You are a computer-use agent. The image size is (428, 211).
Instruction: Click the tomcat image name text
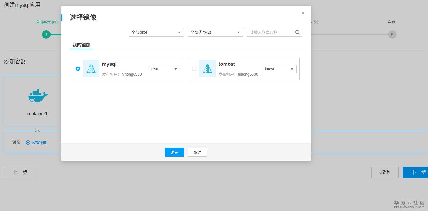[x=227, y=64]
